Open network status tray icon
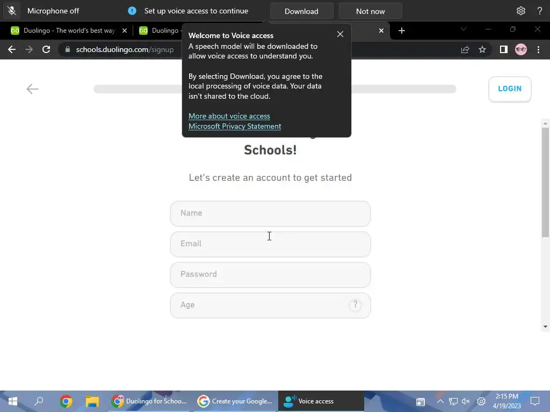Image resolution: width=550 pixels, height=412 pixels. click(x=453, y=401)
